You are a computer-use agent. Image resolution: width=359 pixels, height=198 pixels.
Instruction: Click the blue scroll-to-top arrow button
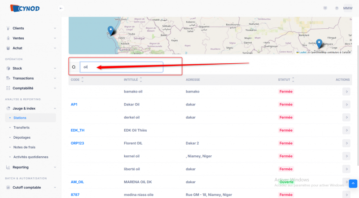[x=353, y=184]
